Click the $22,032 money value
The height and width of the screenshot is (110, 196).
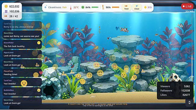coord(14,6)
